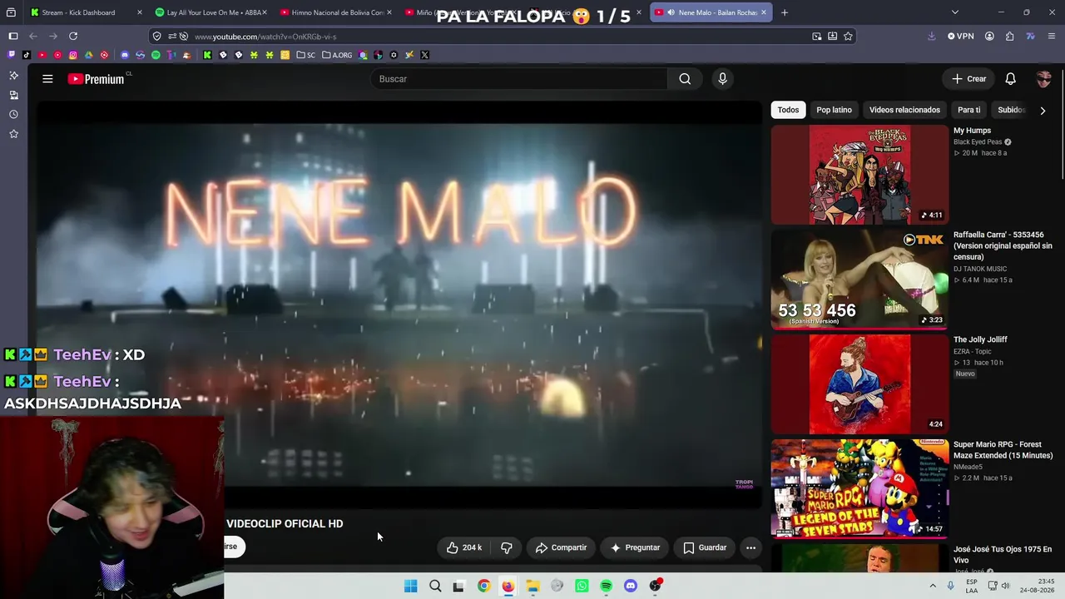Screen dimensions: 1065x599
Task: Reload the page with the refresh icon
Action: pos(73,36)
